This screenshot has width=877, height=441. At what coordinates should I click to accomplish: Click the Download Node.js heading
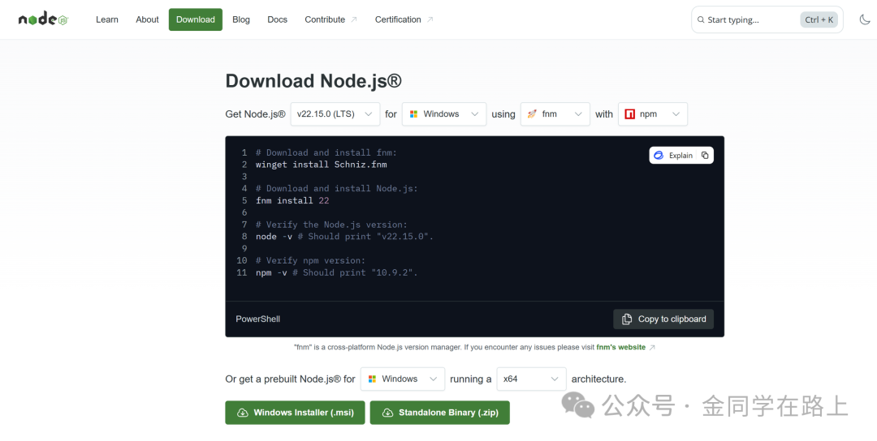pyautogui.click(x=313, y=81)
